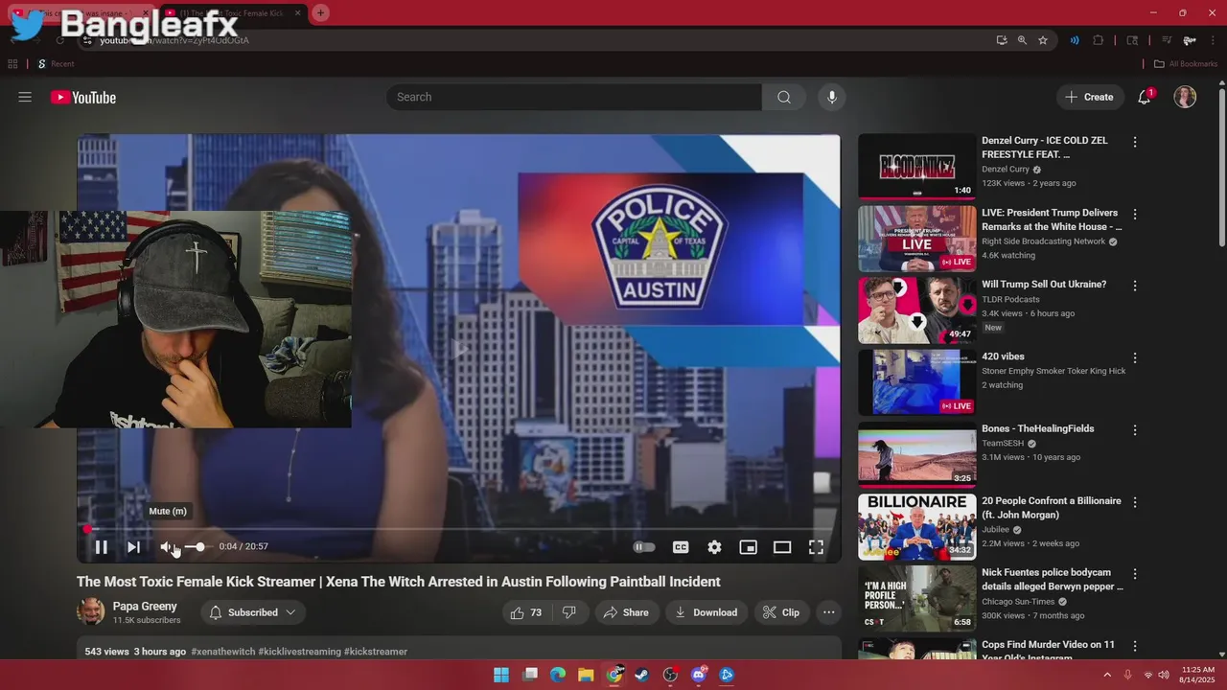Click the search magnifier button
This screenshot has height=690, width=1227.
point(784,97)
